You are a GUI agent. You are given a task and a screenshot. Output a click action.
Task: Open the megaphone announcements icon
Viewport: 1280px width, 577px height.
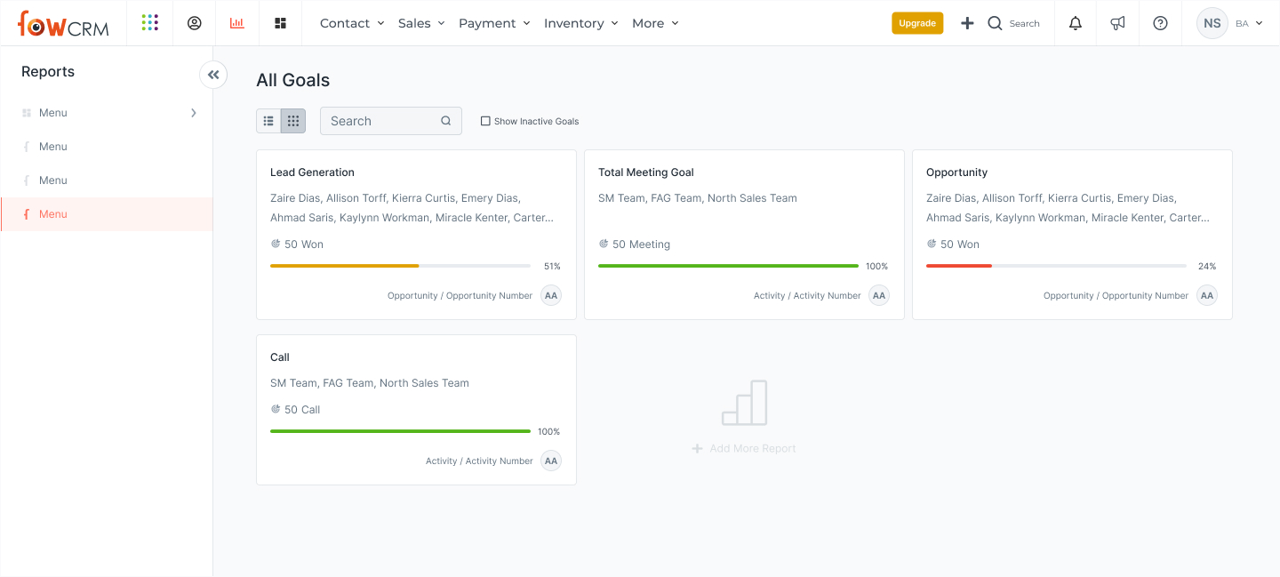pos(1118,23)
